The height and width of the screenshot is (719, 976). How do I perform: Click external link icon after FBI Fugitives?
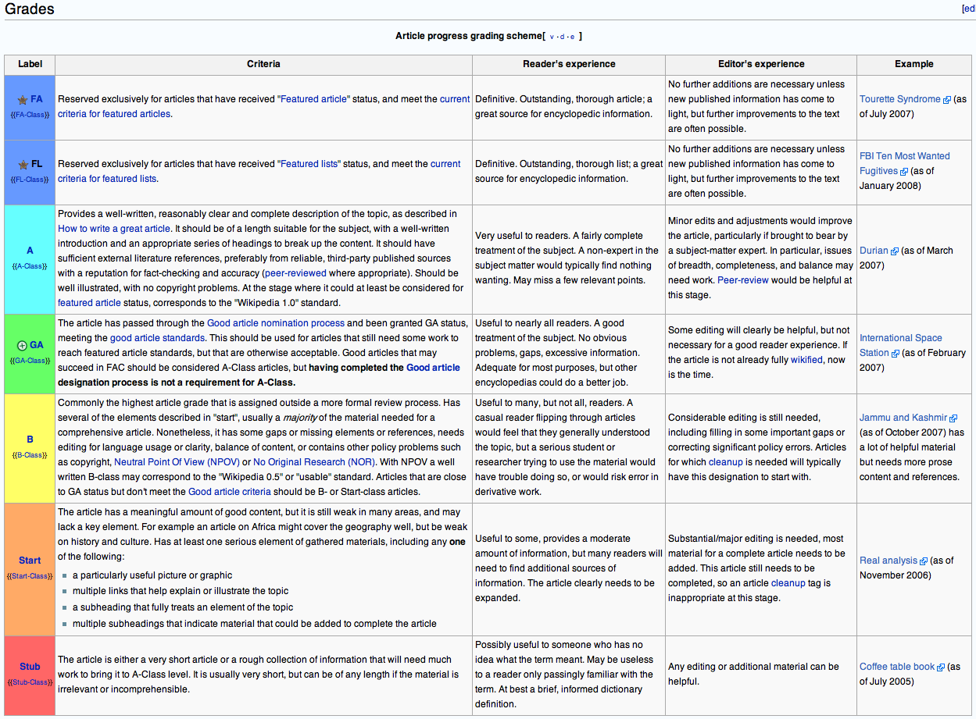904,172
